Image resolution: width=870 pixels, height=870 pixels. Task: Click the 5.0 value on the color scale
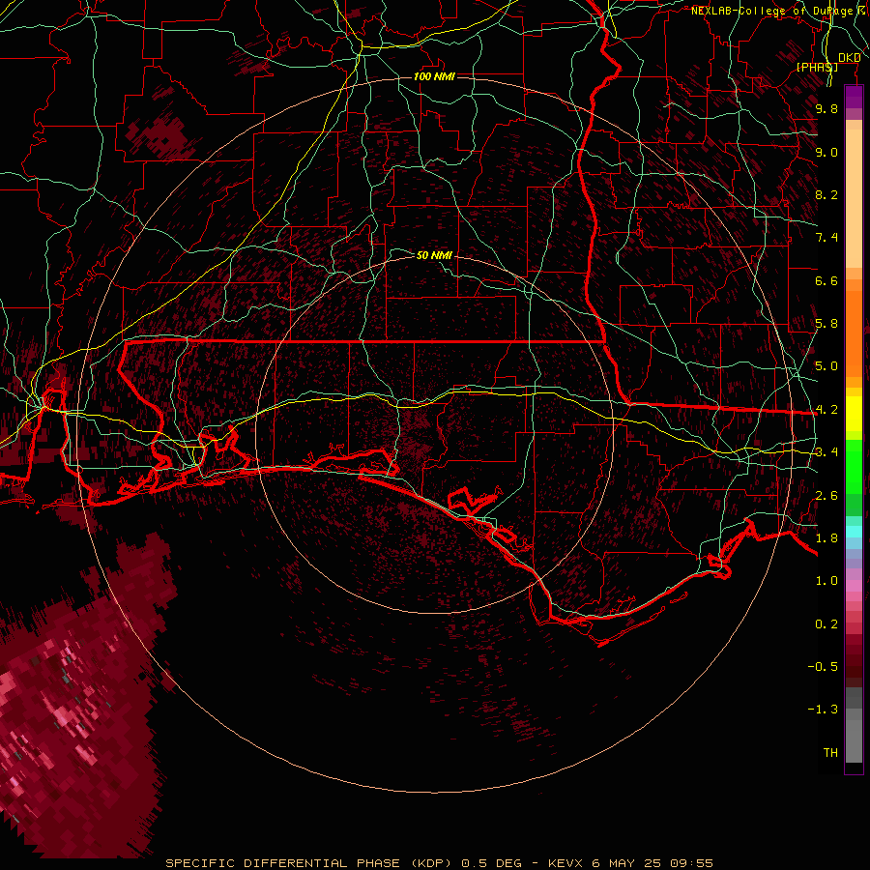pos(826,366)
